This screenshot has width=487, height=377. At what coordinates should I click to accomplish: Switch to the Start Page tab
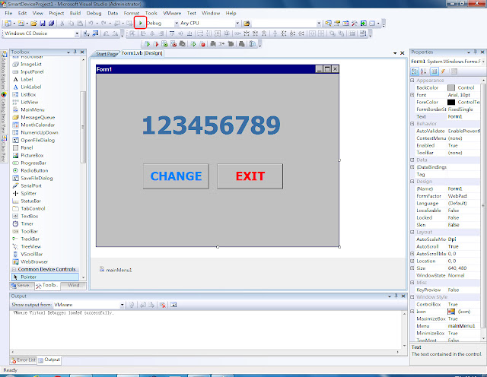[x=107, y=54]
